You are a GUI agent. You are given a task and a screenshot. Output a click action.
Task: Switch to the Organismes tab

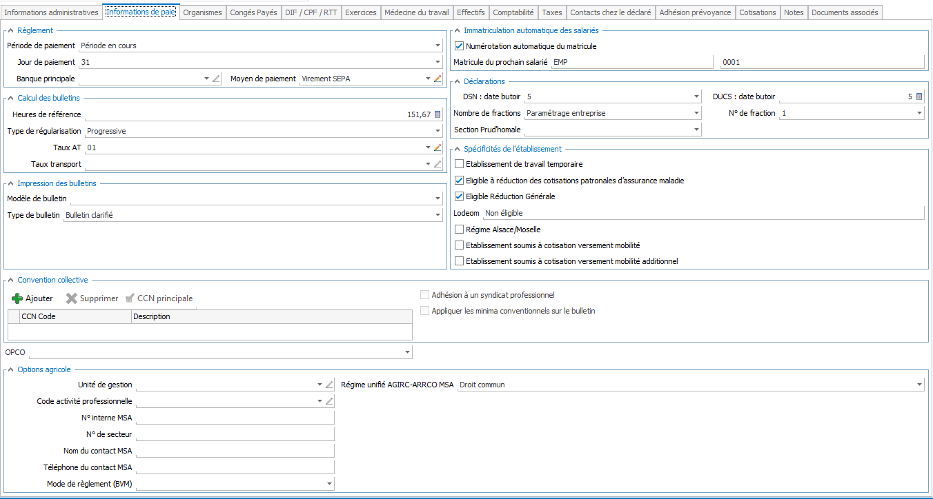click(203, 12)
